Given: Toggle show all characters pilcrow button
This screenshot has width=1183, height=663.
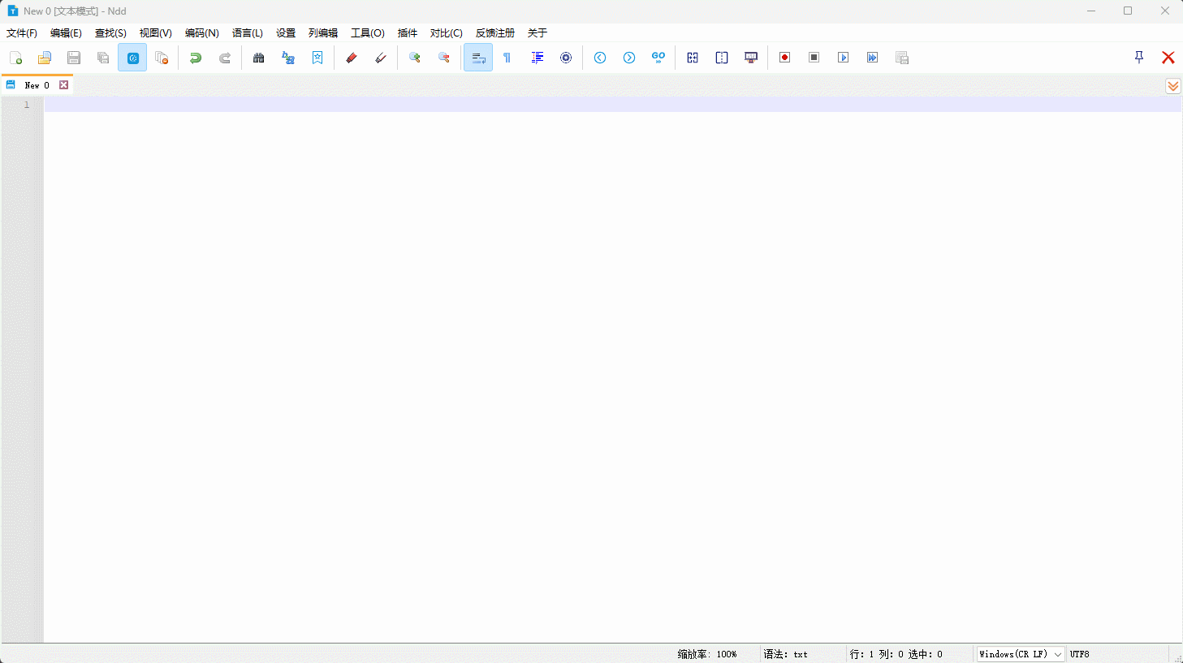Looking at the screenshot, I should pyautogui.click(x=507, y=58).
